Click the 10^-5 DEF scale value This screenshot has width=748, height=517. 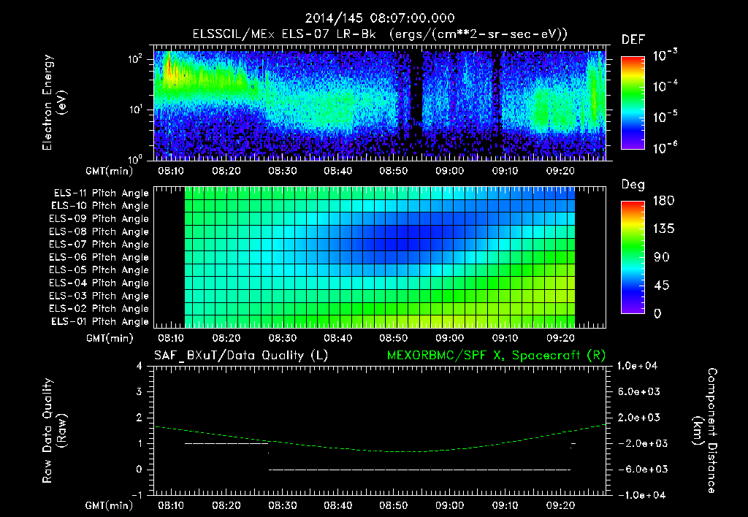(x=665, y=117)
